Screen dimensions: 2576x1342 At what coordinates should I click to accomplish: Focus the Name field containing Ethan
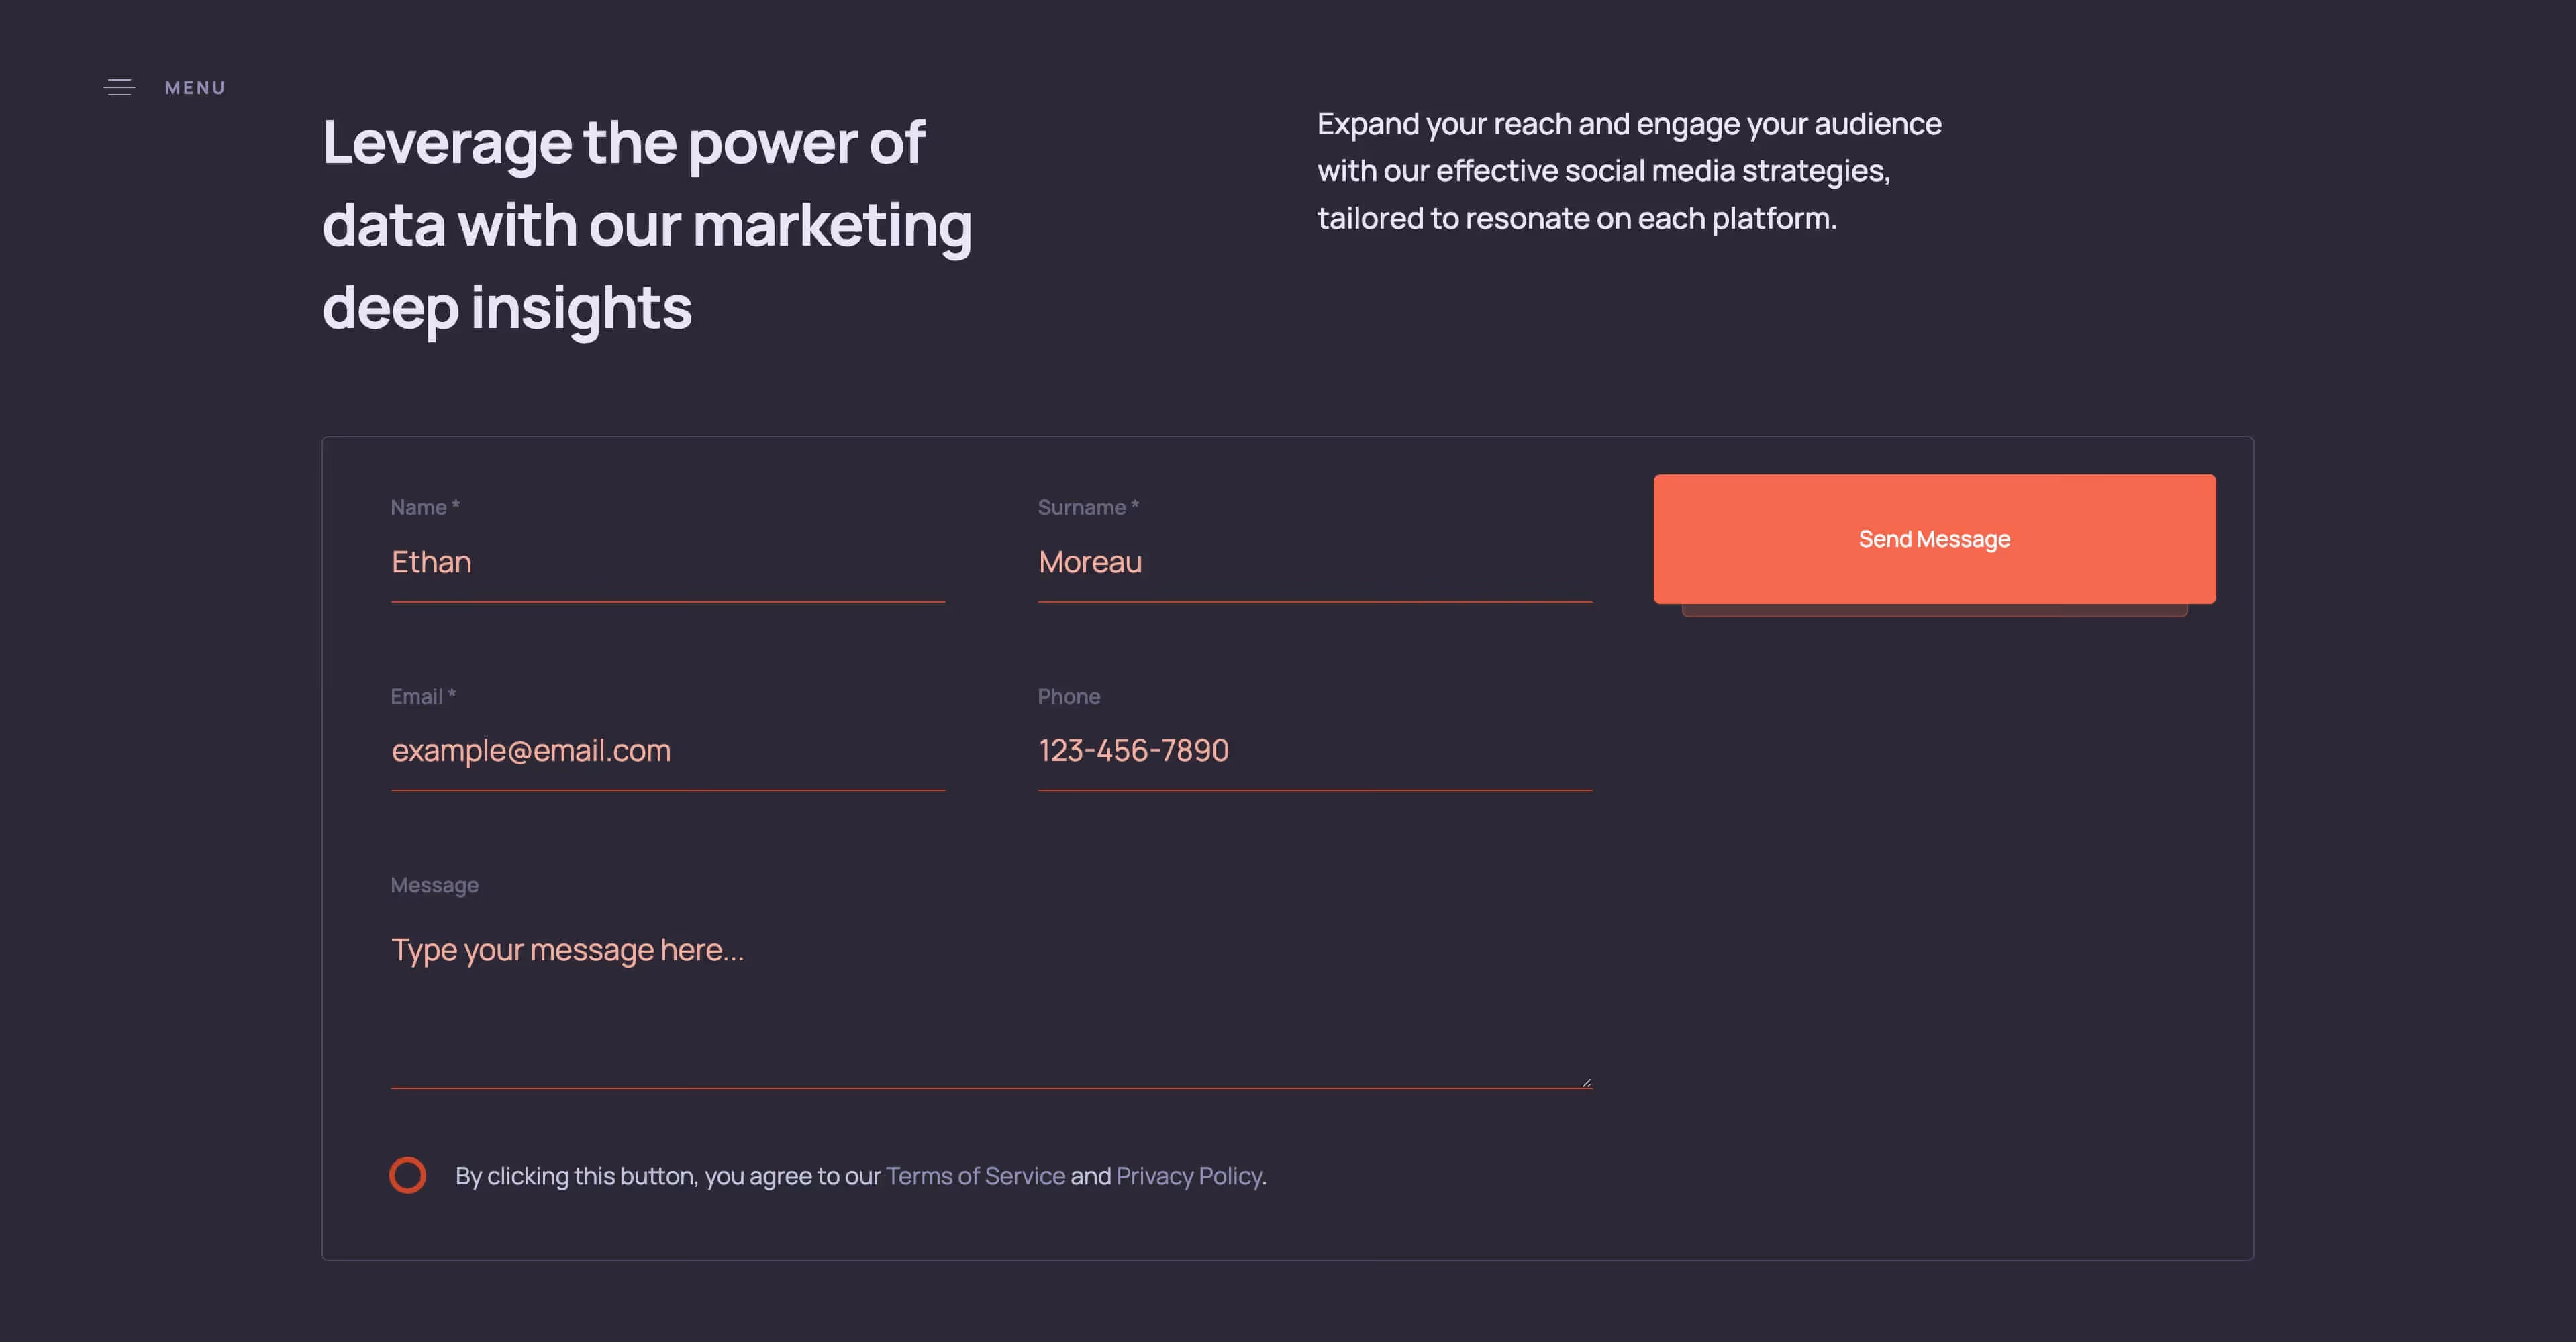pyautogui.click(x=667, y=562)
